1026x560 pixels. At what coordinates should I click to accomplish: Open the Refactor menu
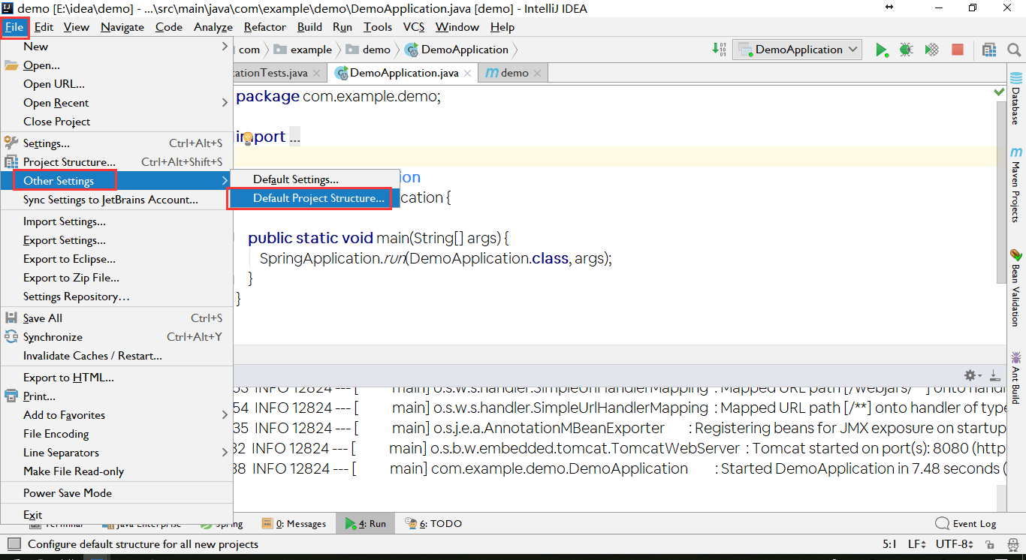tap(264, 27)
